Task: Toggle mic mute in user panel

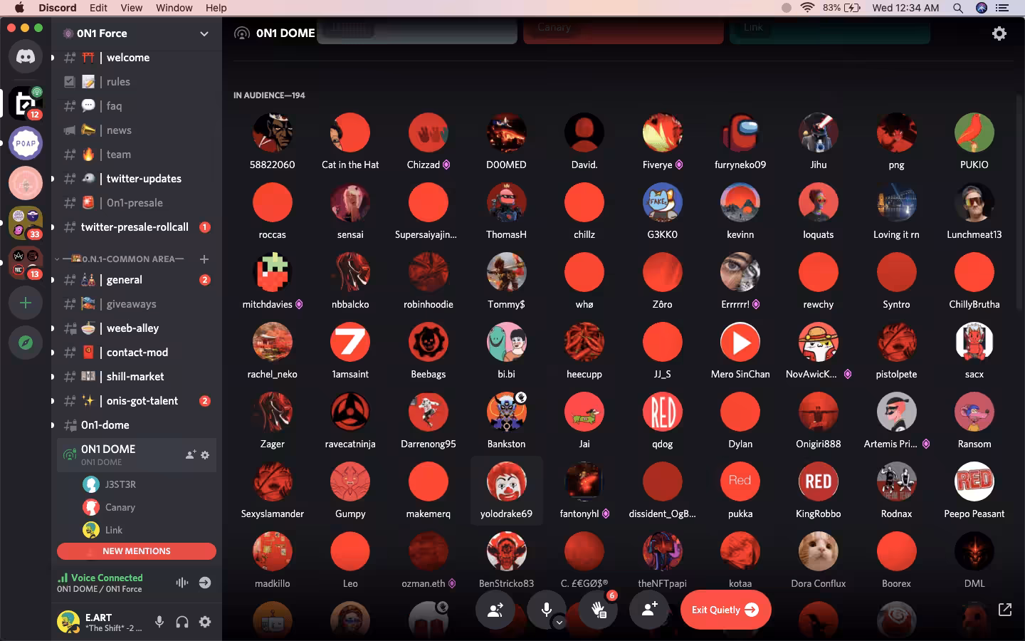Action: (159, 622)
